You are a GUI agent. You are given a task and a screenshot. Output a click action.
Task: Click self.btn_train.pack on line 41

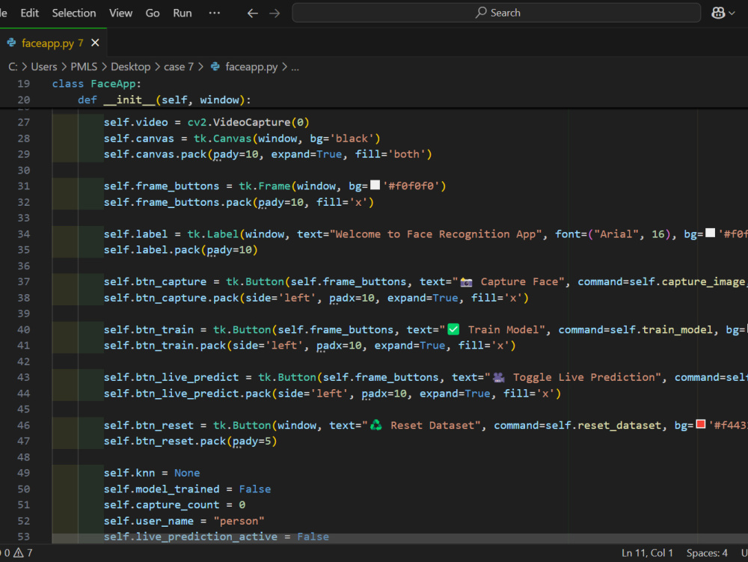click(165, 346)
